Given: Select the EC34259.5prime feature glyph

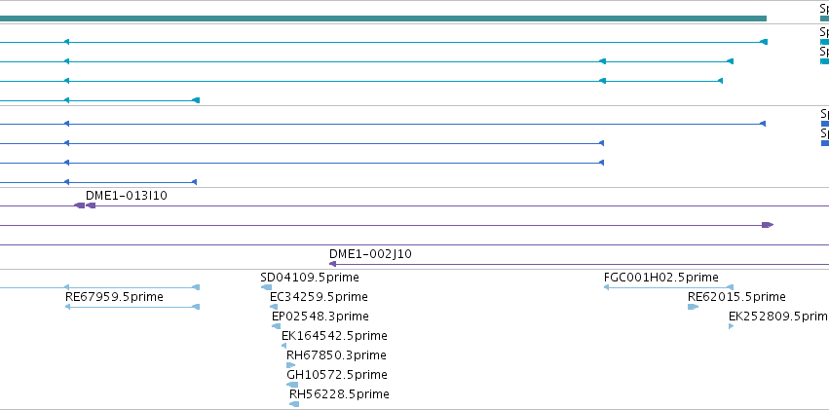Looking at the screenshot, I should [274, 307].
